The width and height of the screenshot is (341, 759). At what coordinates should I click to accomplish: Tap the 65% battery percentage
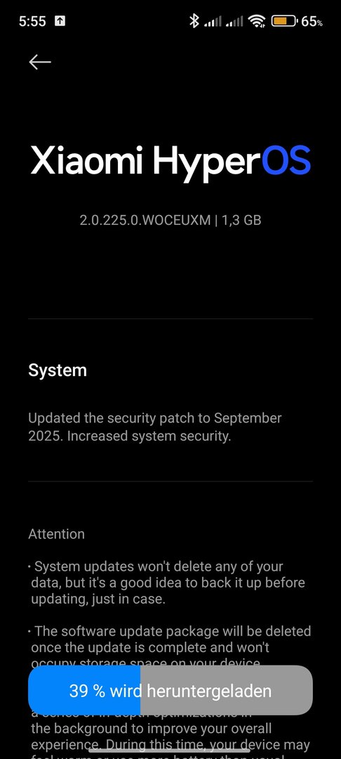point(312,21)
